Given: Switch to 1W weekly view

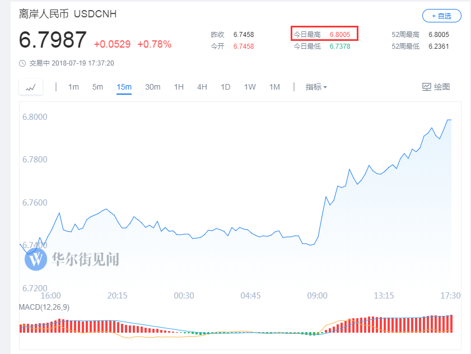Looking at the screenshot, I should pyautogui.click(x=250, y=87).
